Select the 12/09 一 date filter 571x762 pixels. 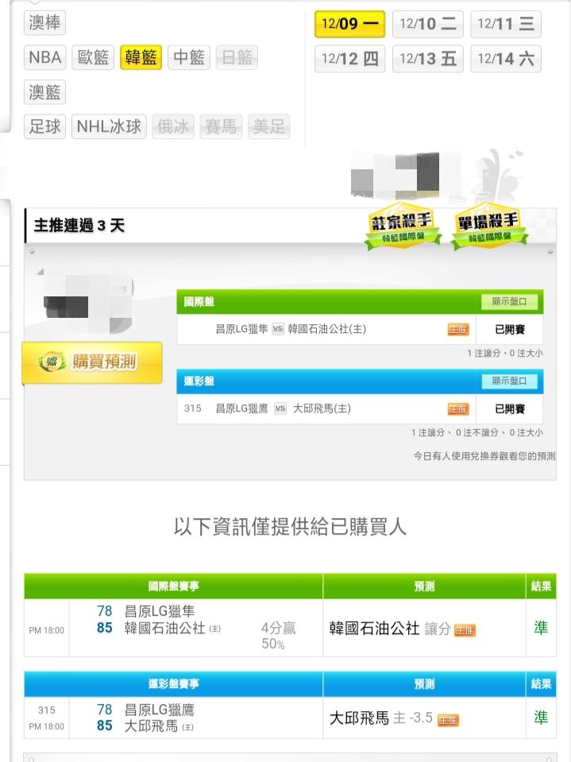[x=349, y=24]
